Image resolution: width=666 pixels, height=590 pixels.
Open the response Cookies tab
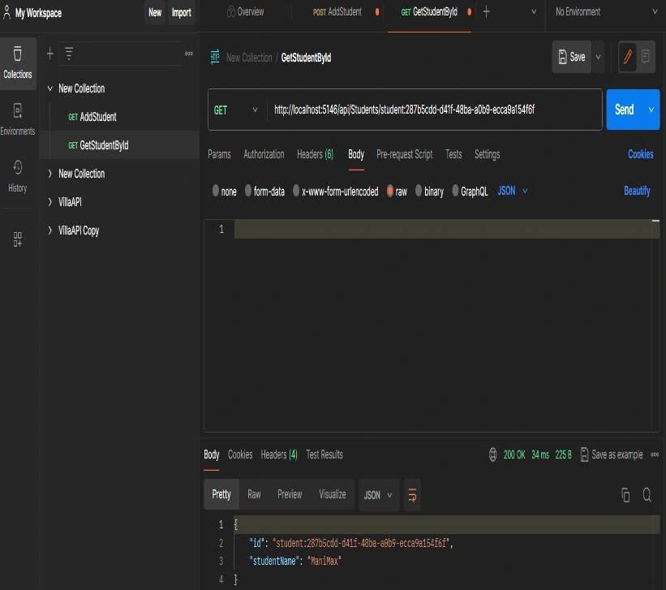[240, 454]
